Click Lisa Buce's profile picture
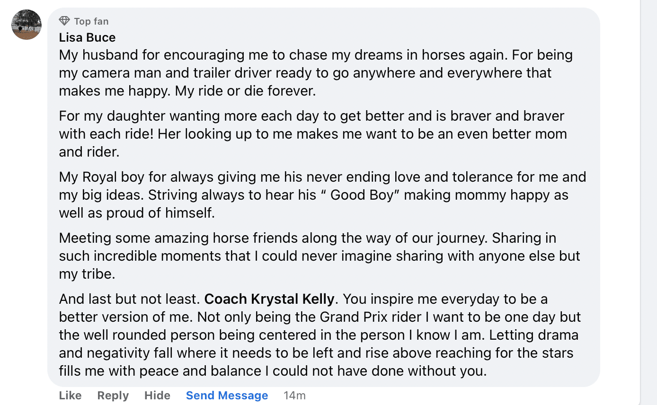Image resolution: width=657 pixels, height=405 pixels. coord(27,25)
